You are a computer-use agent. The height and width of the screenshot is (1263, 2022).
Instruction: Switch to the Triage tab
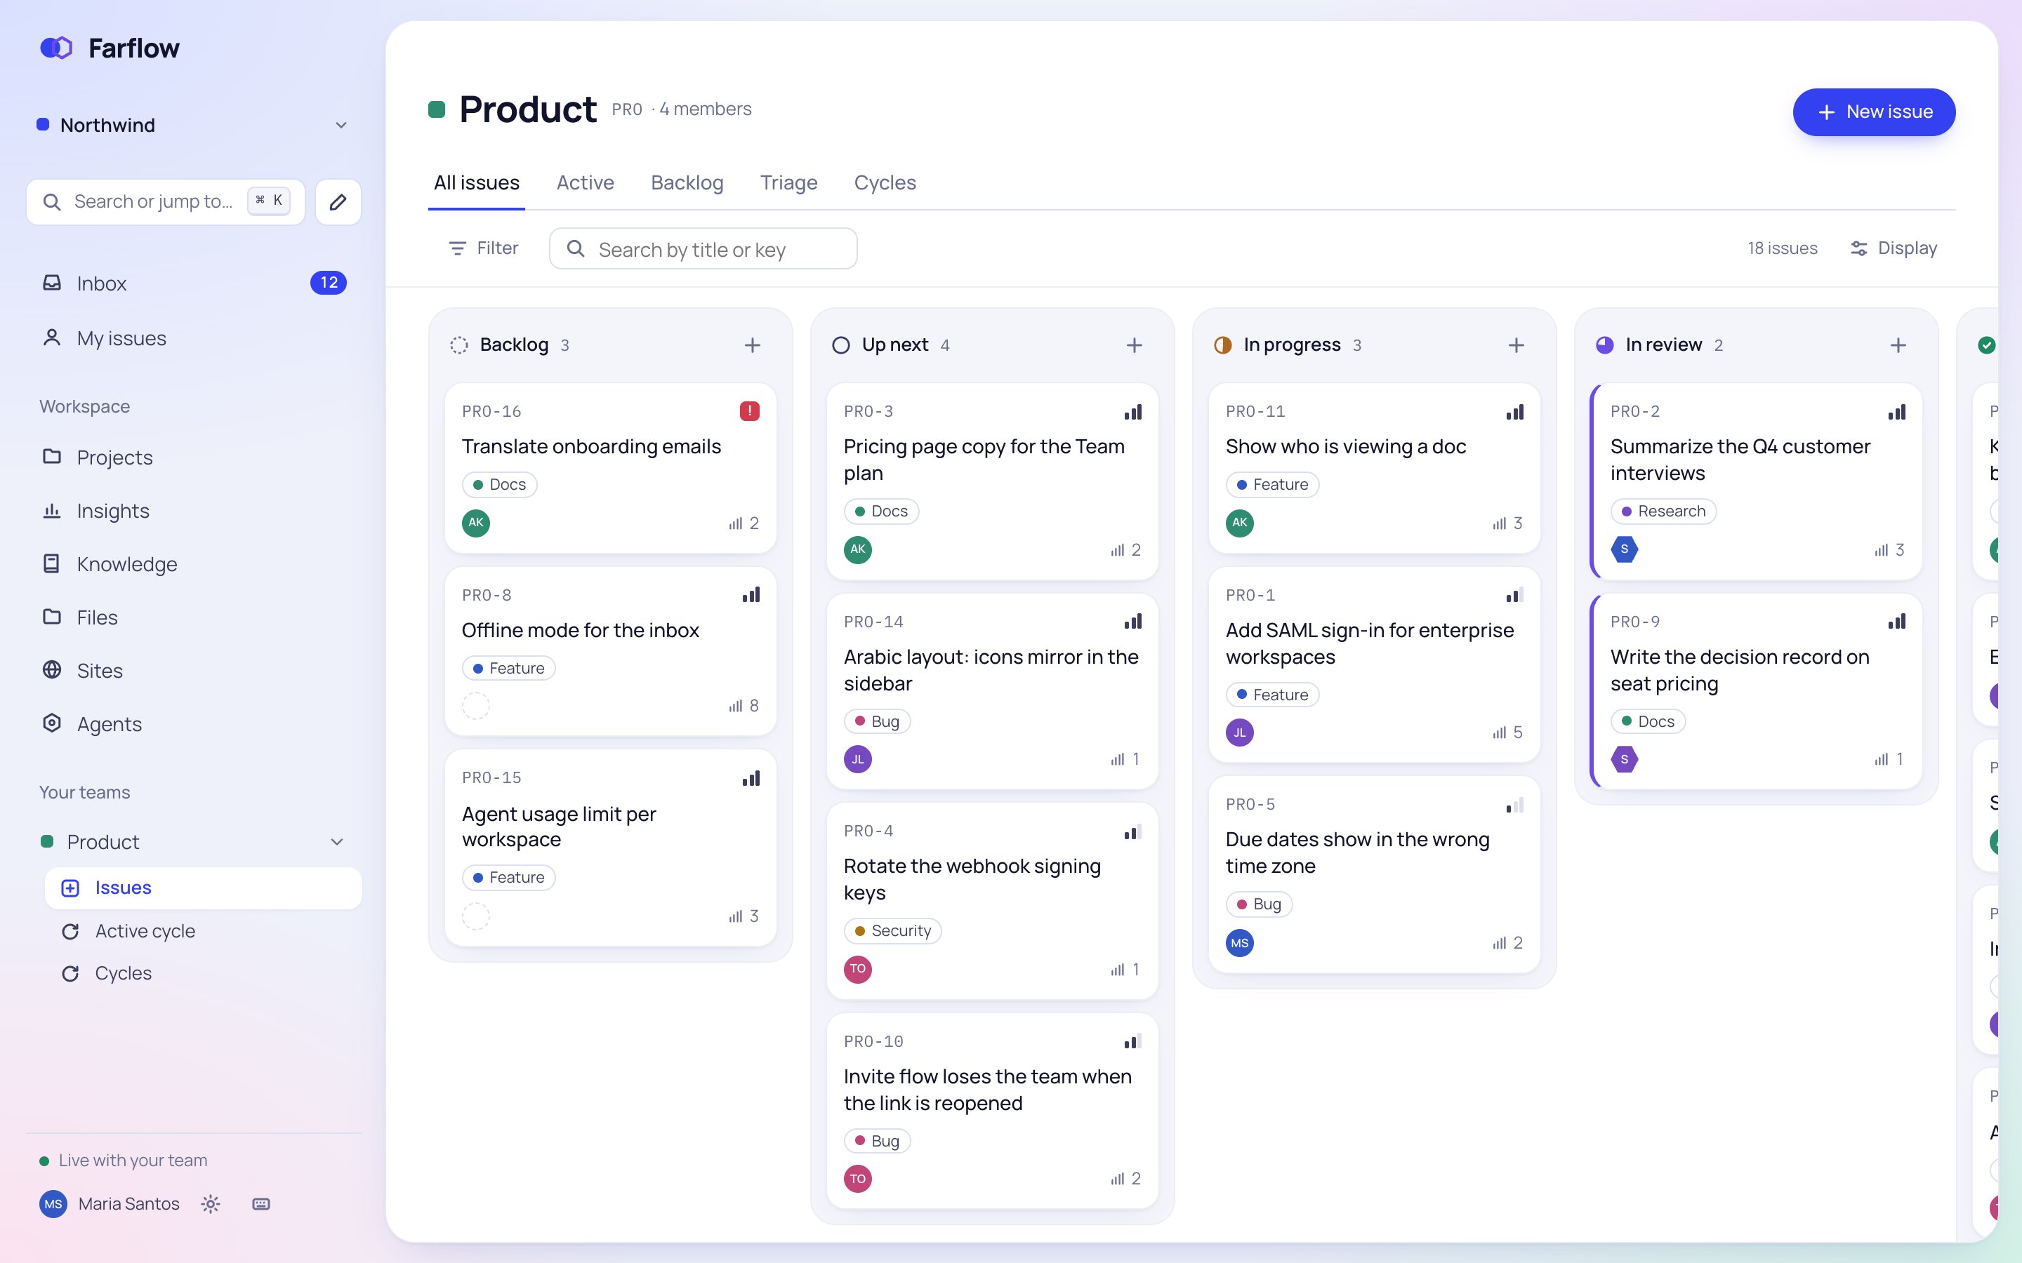coord(788,183)
